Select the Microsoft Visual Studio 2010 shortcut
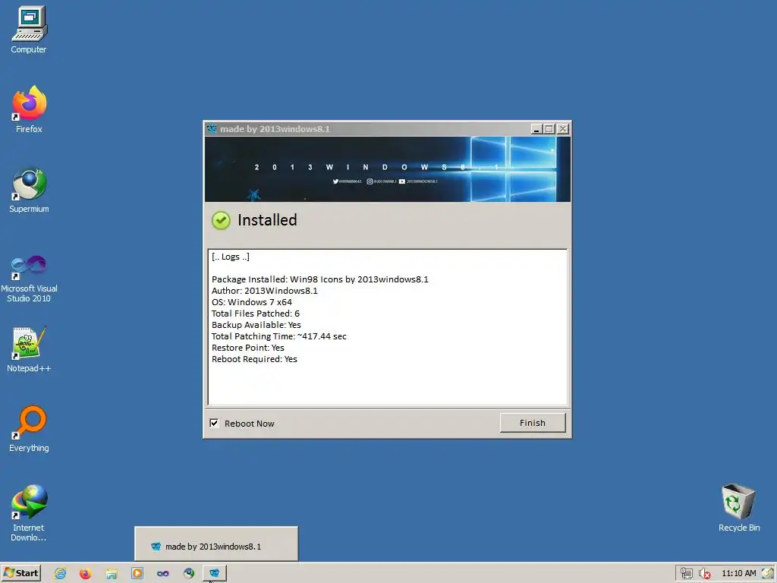Viewport: 777px width, 583px height. 29,279
